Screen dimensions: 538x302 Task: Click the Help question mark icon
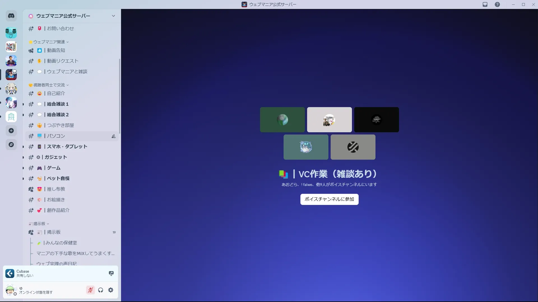tap(497, 4)
